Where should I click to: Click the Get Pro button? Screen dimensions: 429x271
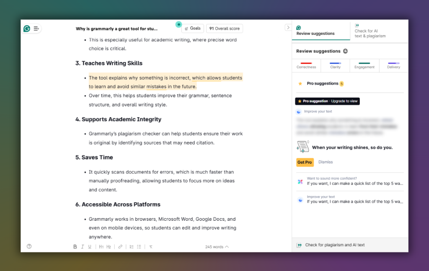point(305,162)
